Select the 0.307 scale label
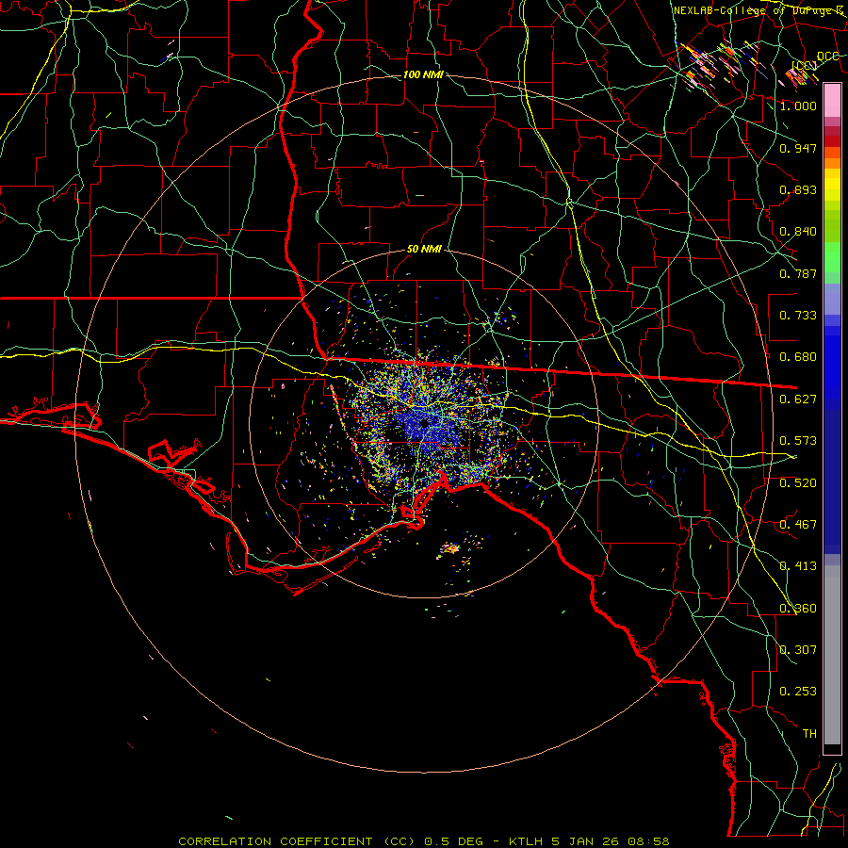The image size is (848, 848). (798, 650)
